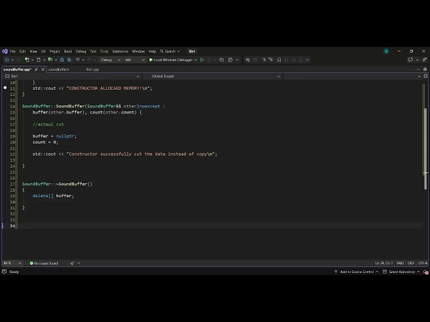430x322 pixels.
Task: Click the TABS indentation indicator
Action: click(x=400, y=263)
